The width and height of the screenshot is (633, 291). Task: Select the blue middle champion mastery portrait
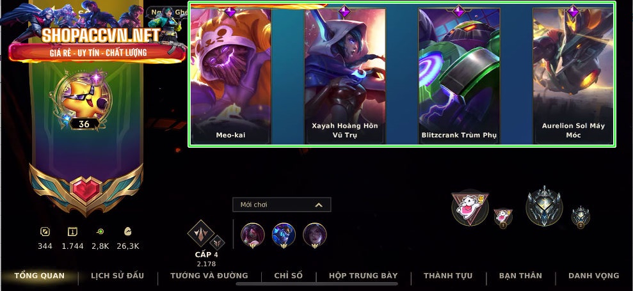284,235
